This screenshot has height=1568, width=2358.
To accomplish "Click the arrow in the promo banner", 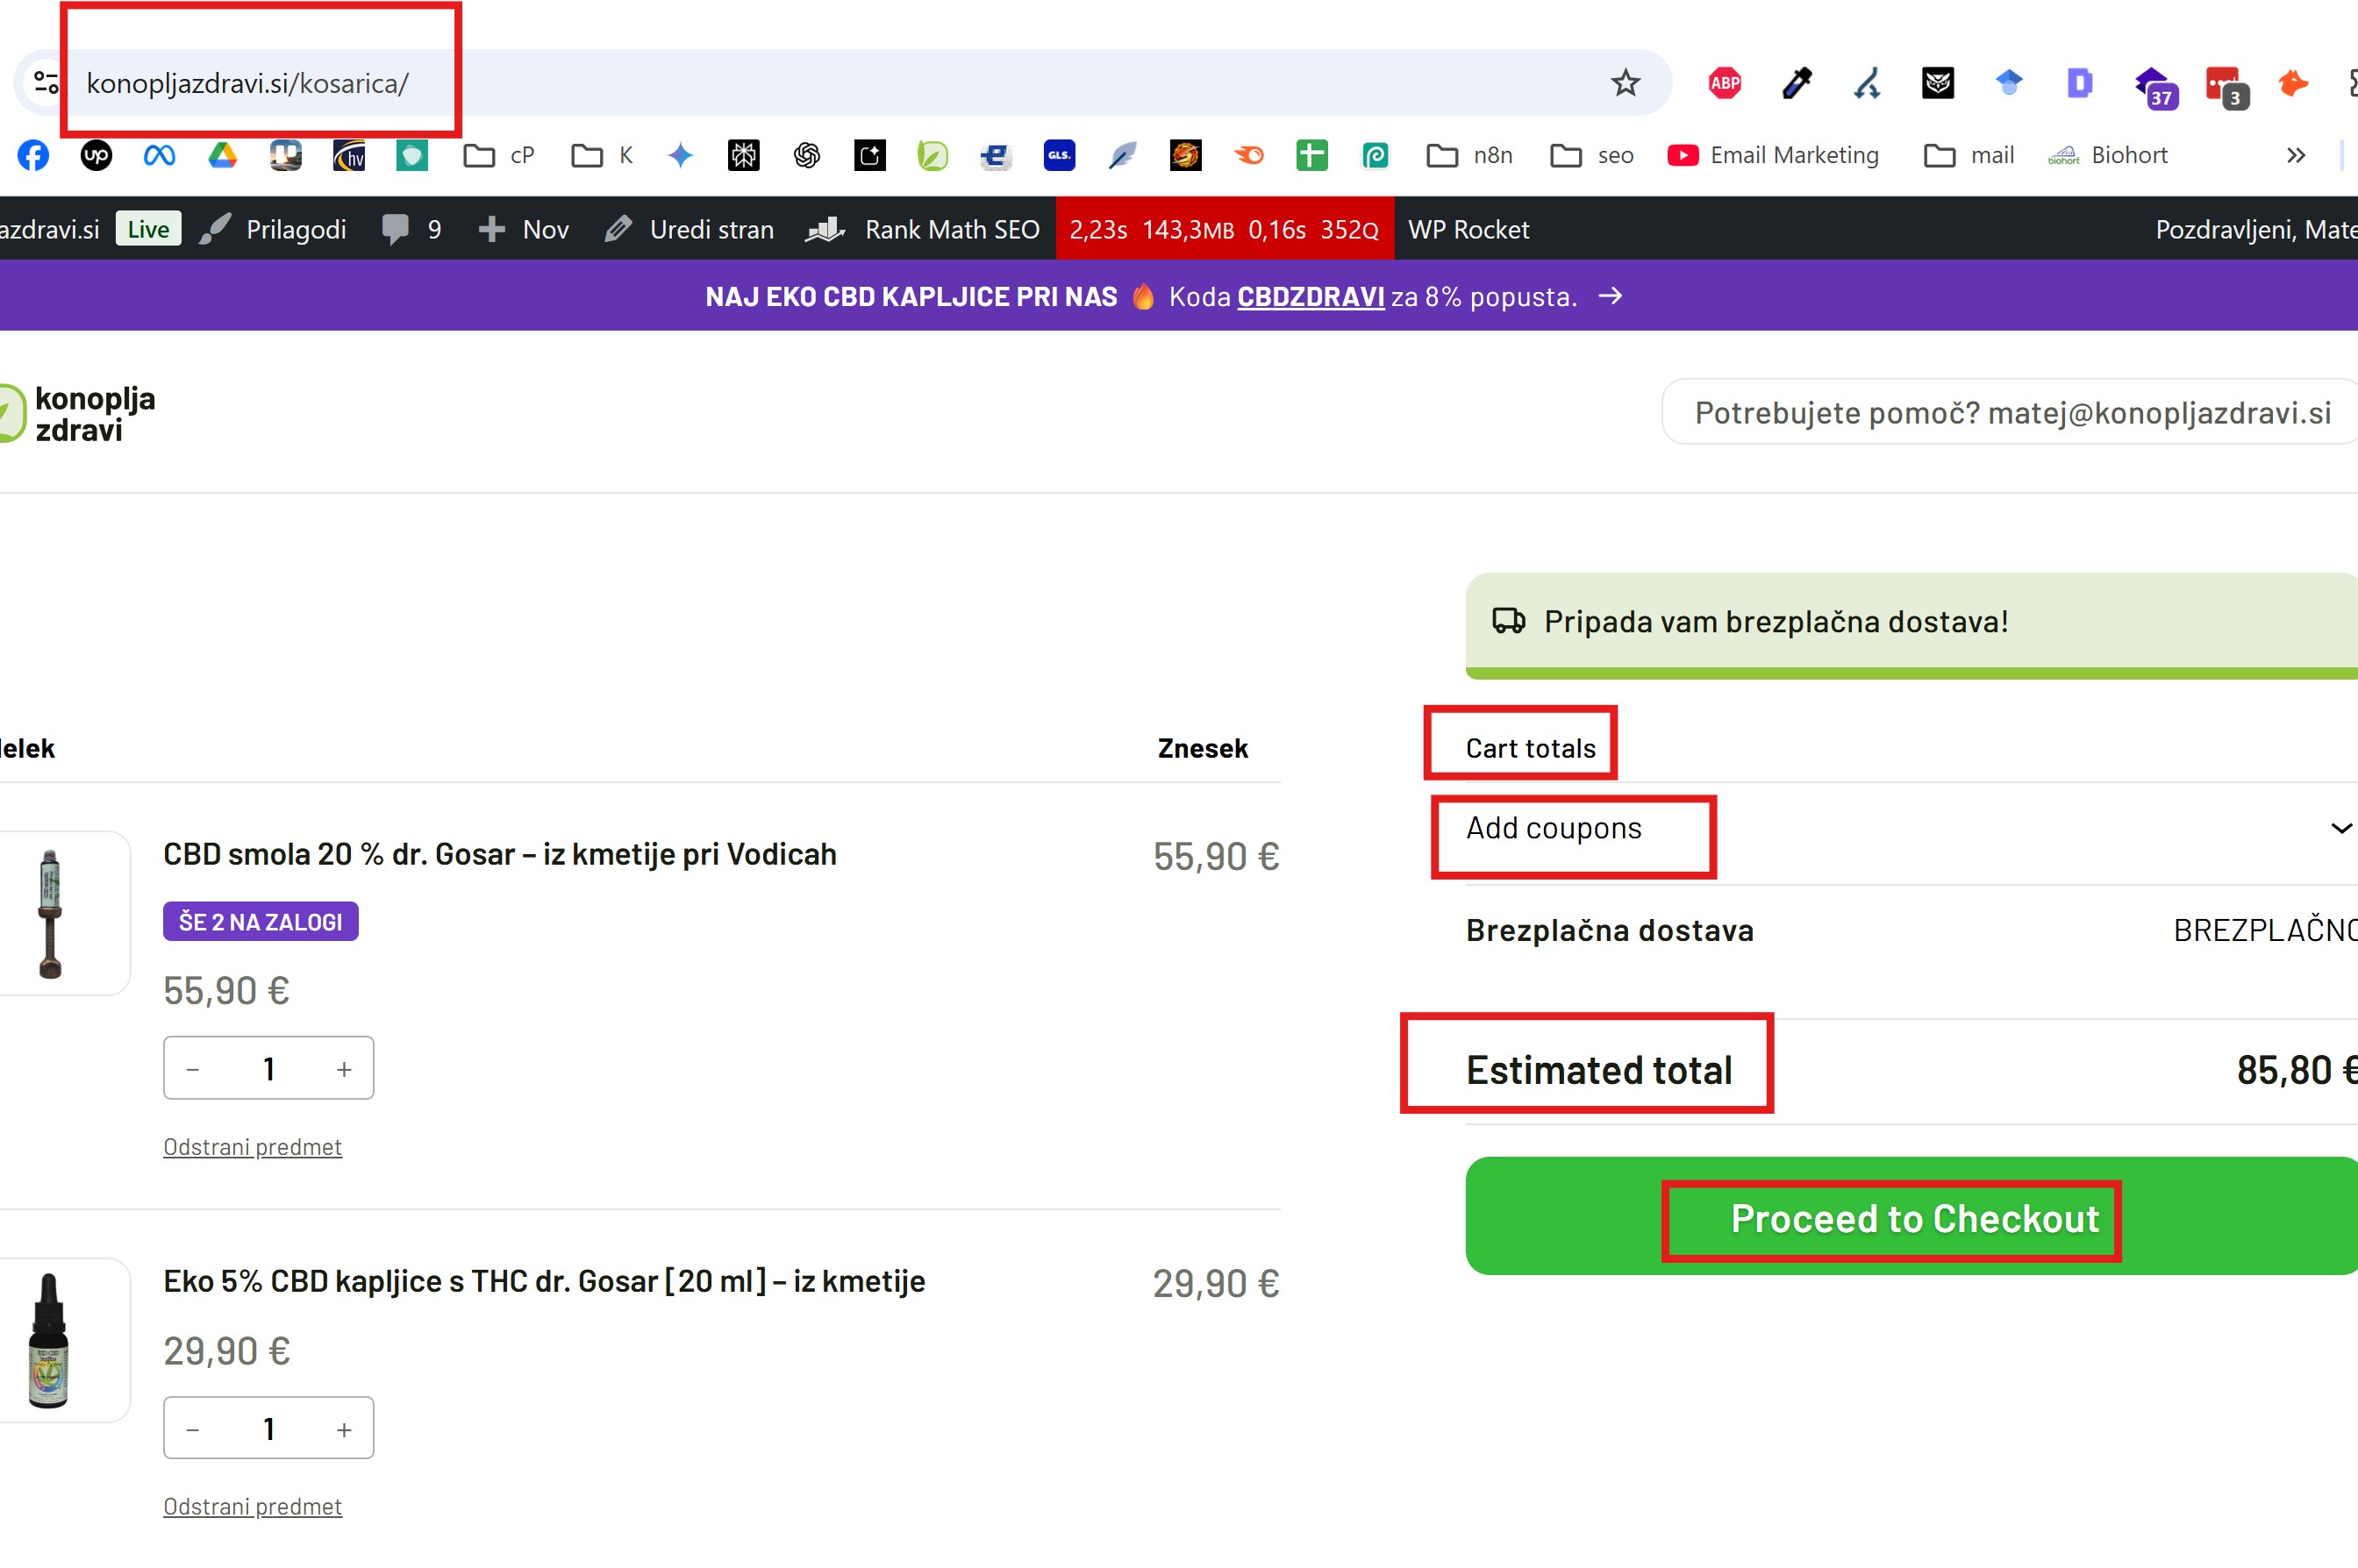I will [x=1610, y=296].
